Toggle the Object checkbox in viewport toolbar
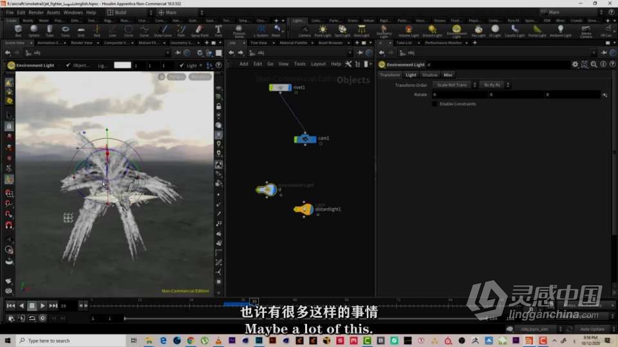The width and height of the screenshot is (618, 347). click(x=68, y=66)
